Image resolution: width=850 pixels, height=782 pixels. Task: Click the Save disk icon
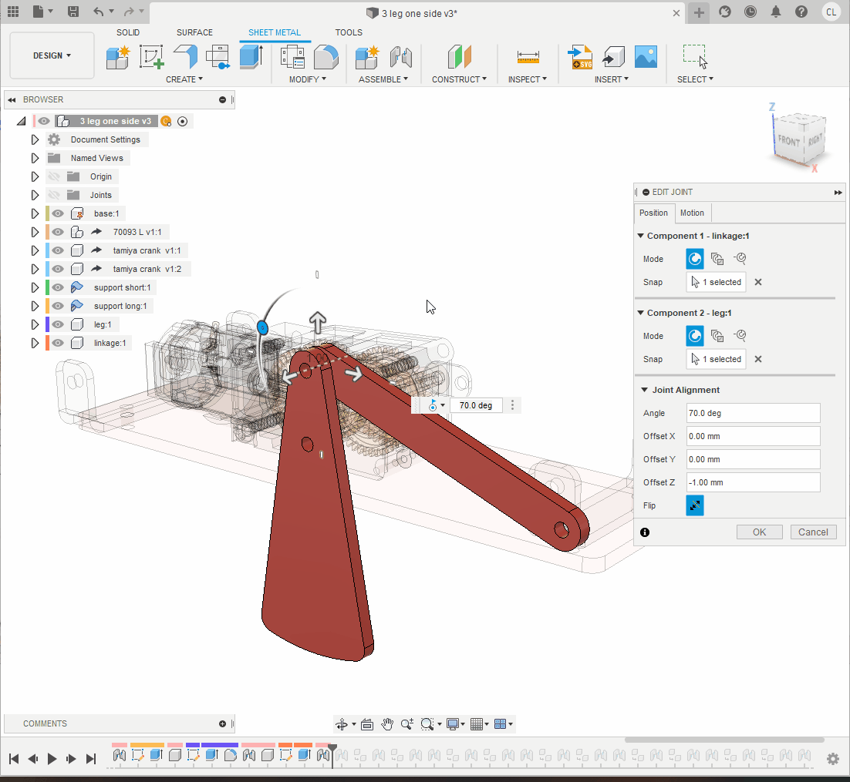[73, 12]
